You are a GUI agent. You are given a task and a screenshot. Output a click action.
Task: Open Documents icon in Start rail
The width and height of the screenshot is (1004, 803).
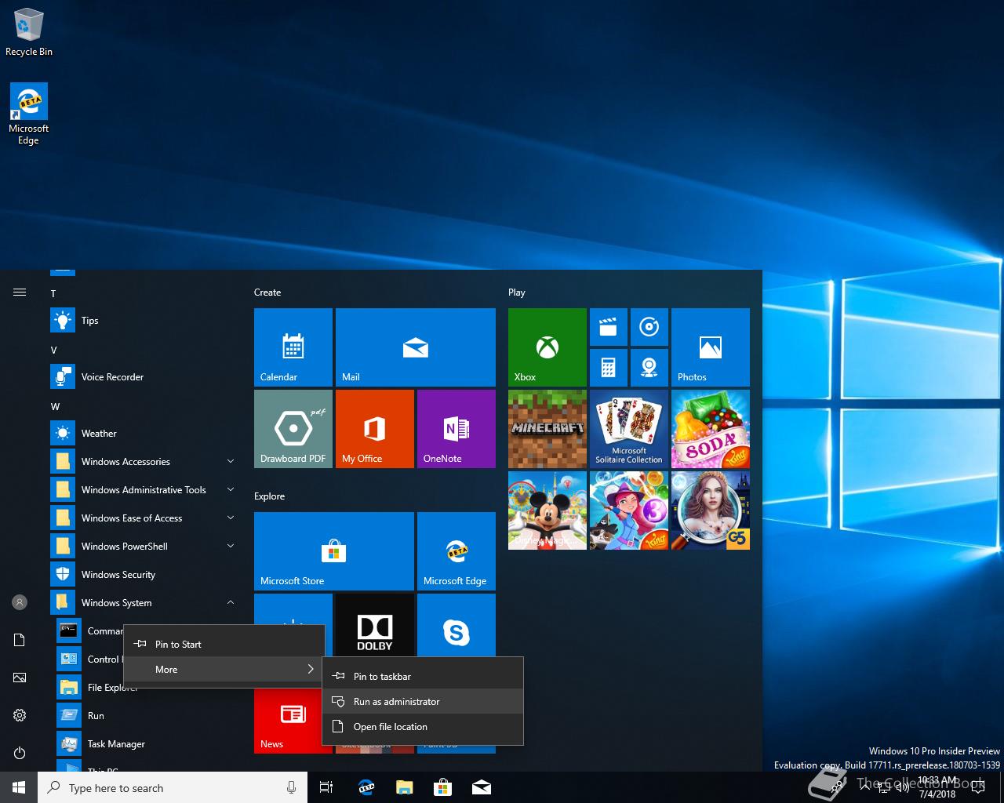(20, 640)
